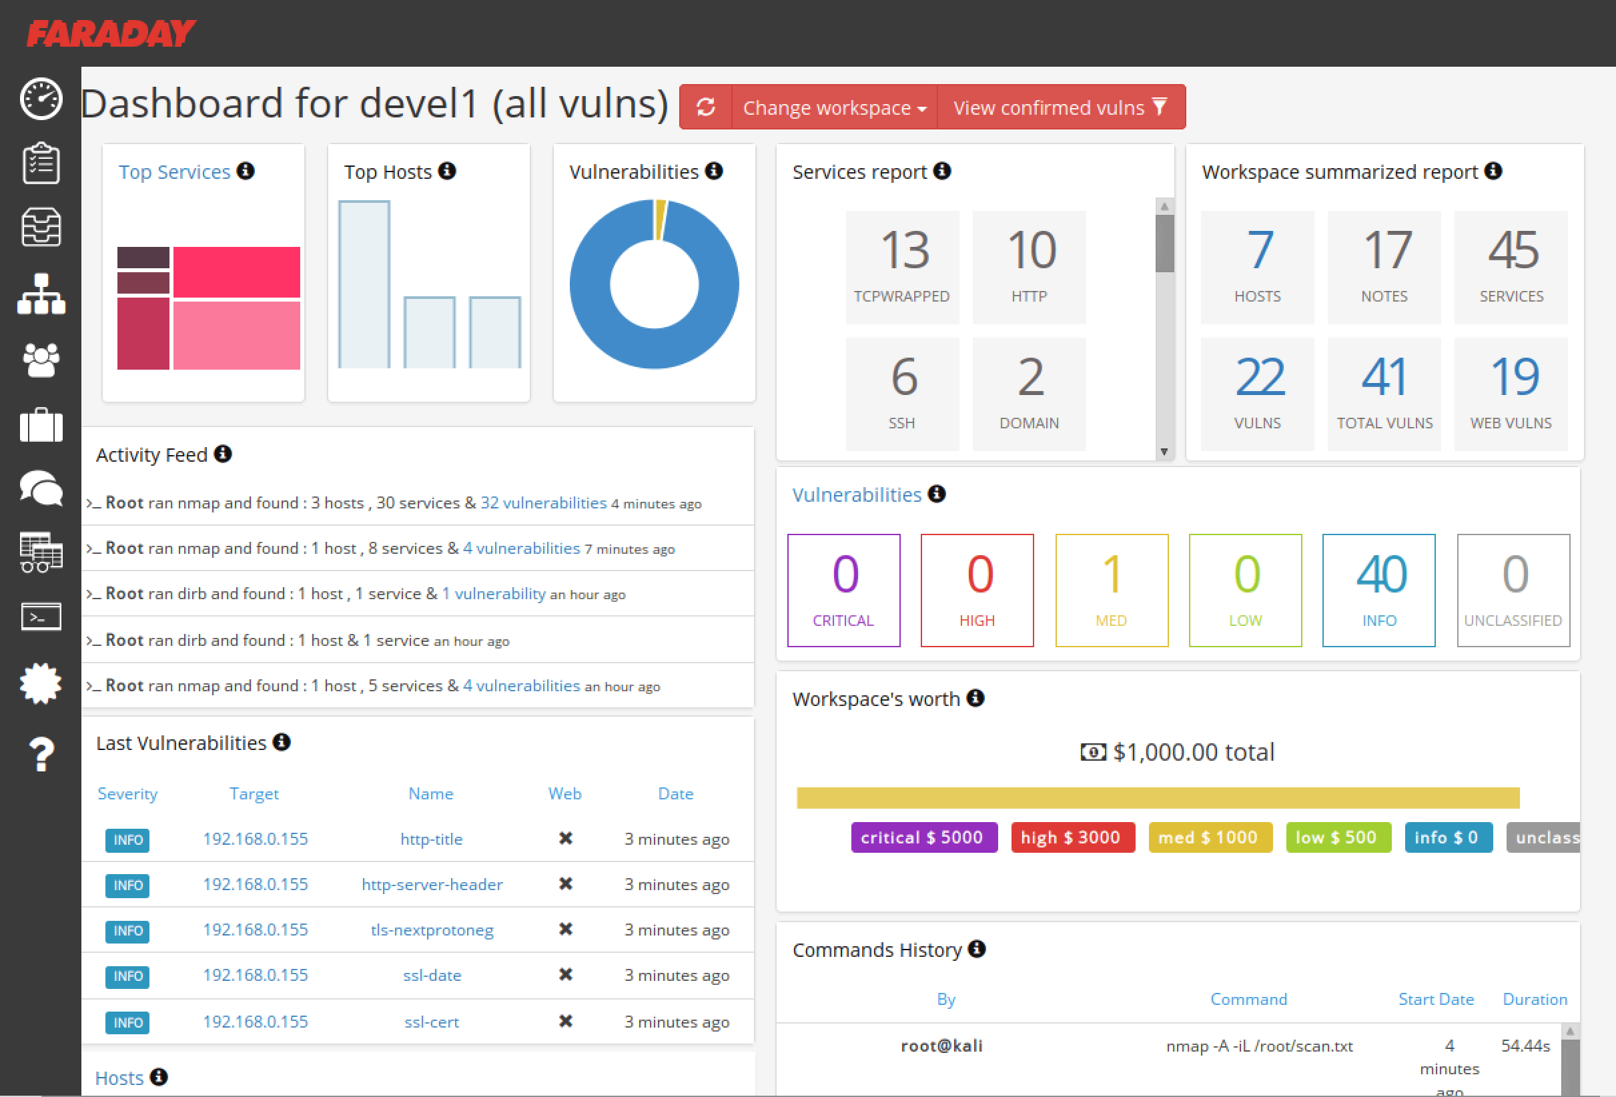Click the info icon beside Top Hosts
Screen dimensions: 1616x1097
coord(448,171)
